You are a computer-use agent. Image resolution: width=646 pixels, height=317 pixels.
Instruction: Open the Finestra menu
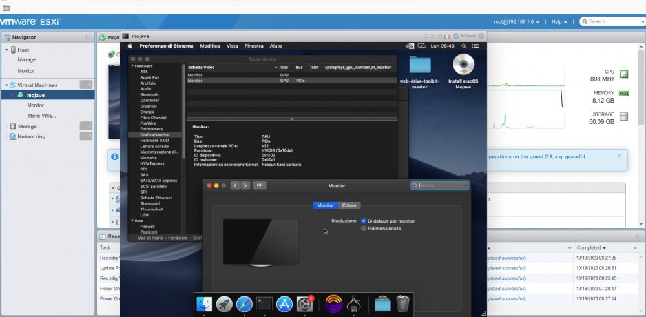click(254, 46)
